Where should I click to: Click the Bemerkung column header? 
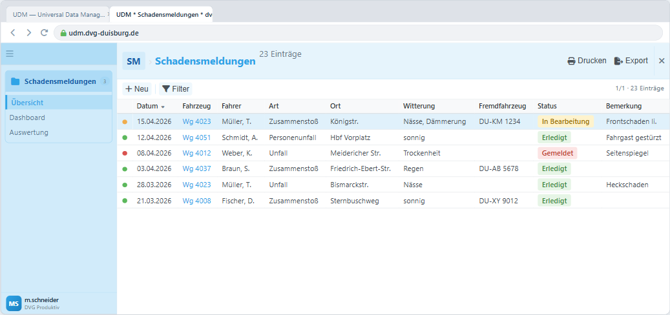(x=624, y=107)
